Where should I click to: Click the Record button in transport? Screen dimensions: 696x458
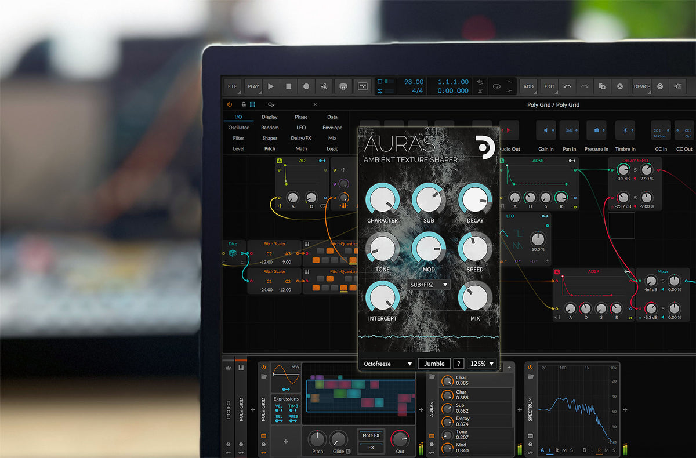(x=306, y=86)
